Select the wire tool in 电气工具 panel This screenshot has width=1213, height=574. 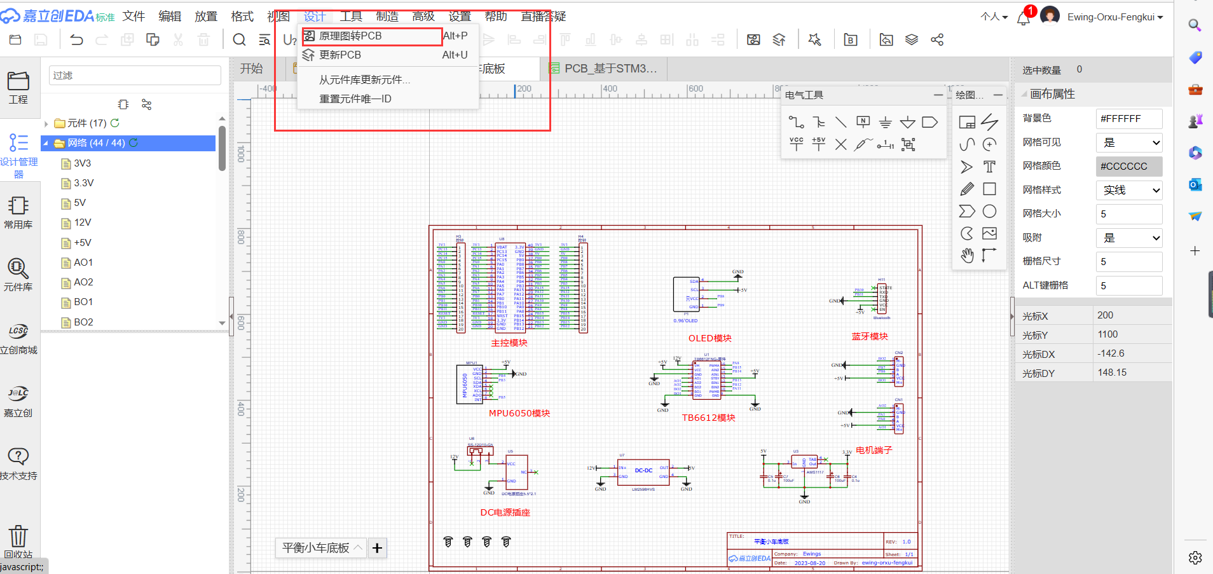[796, 122]
